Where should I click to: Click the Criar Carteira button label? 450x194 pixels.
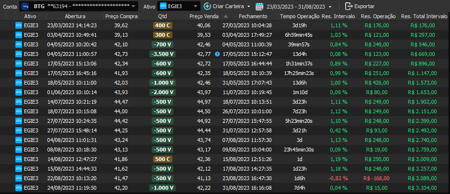pos(228,7)
